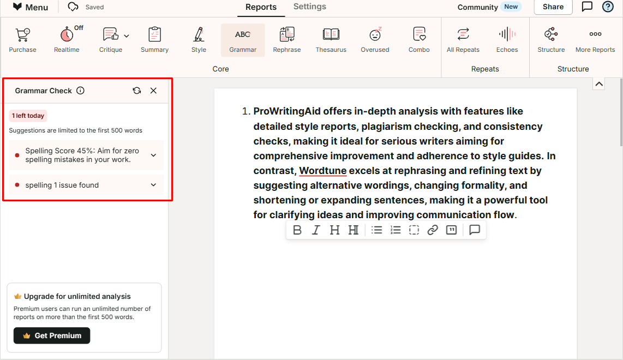Refresh the Grammar Check report
This screenshot has height=360, width=623.
coord(137,91)
